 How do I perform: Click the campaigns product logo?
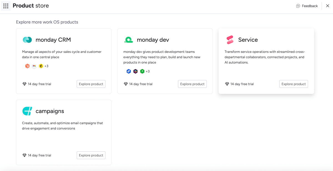pyautogui.click(x=27, y=111)
